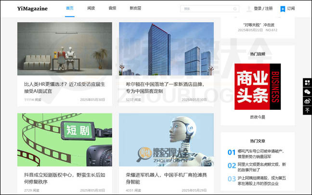This screenshot has width=312, height=195.
Task: Open the 商业头条 audio cover
Action: [x=258, y=87]
